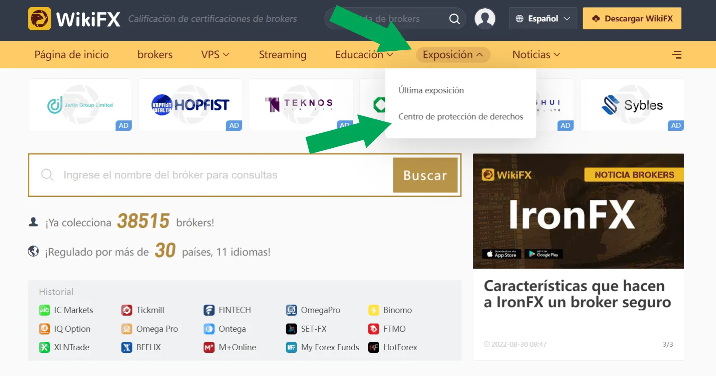The width and height of the screenshot is (716, 376).
Task: Click App Store badge on IronFX banner
Action: (501, 254)
